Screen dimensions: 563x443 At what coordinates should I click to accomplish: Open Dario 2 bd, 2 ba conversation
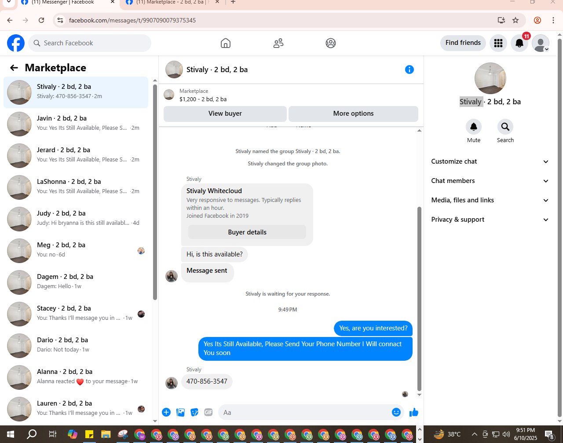76,346
